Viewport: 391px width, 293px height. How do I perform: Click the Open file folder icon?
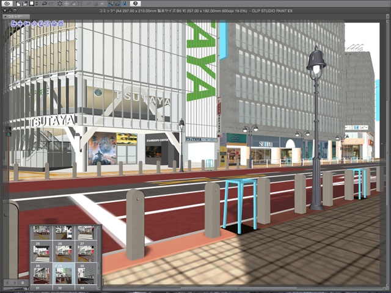[25, 4]
